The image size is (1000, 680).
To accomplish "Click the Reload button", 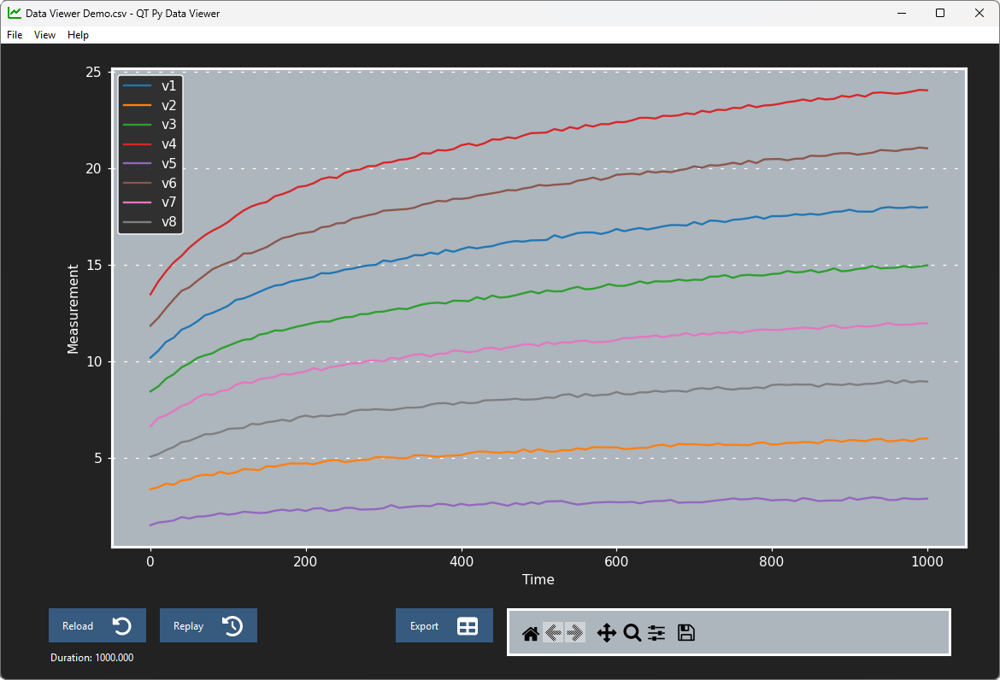I will pyautogui.click(x=97, y=625).
